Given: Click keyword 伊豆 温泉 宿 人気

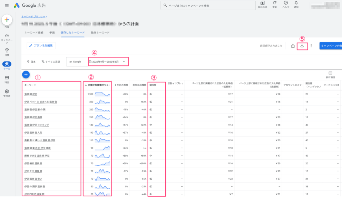Looking at the screenshot, I should [x=33, y=133].
